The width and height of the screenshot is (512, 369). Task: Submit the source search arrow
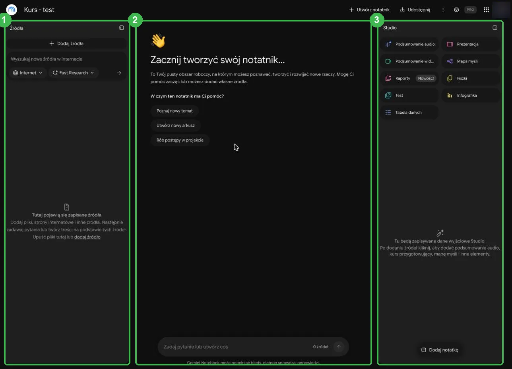(119, 73)
